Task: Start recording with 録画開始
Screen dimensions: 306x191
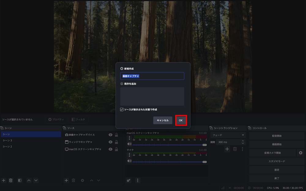Action: click(x=277, y=145)
